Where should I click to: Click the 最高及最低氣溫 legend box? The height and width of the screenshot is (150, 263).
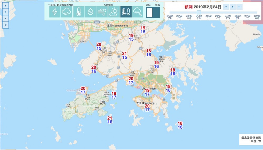tap(251, 140)
